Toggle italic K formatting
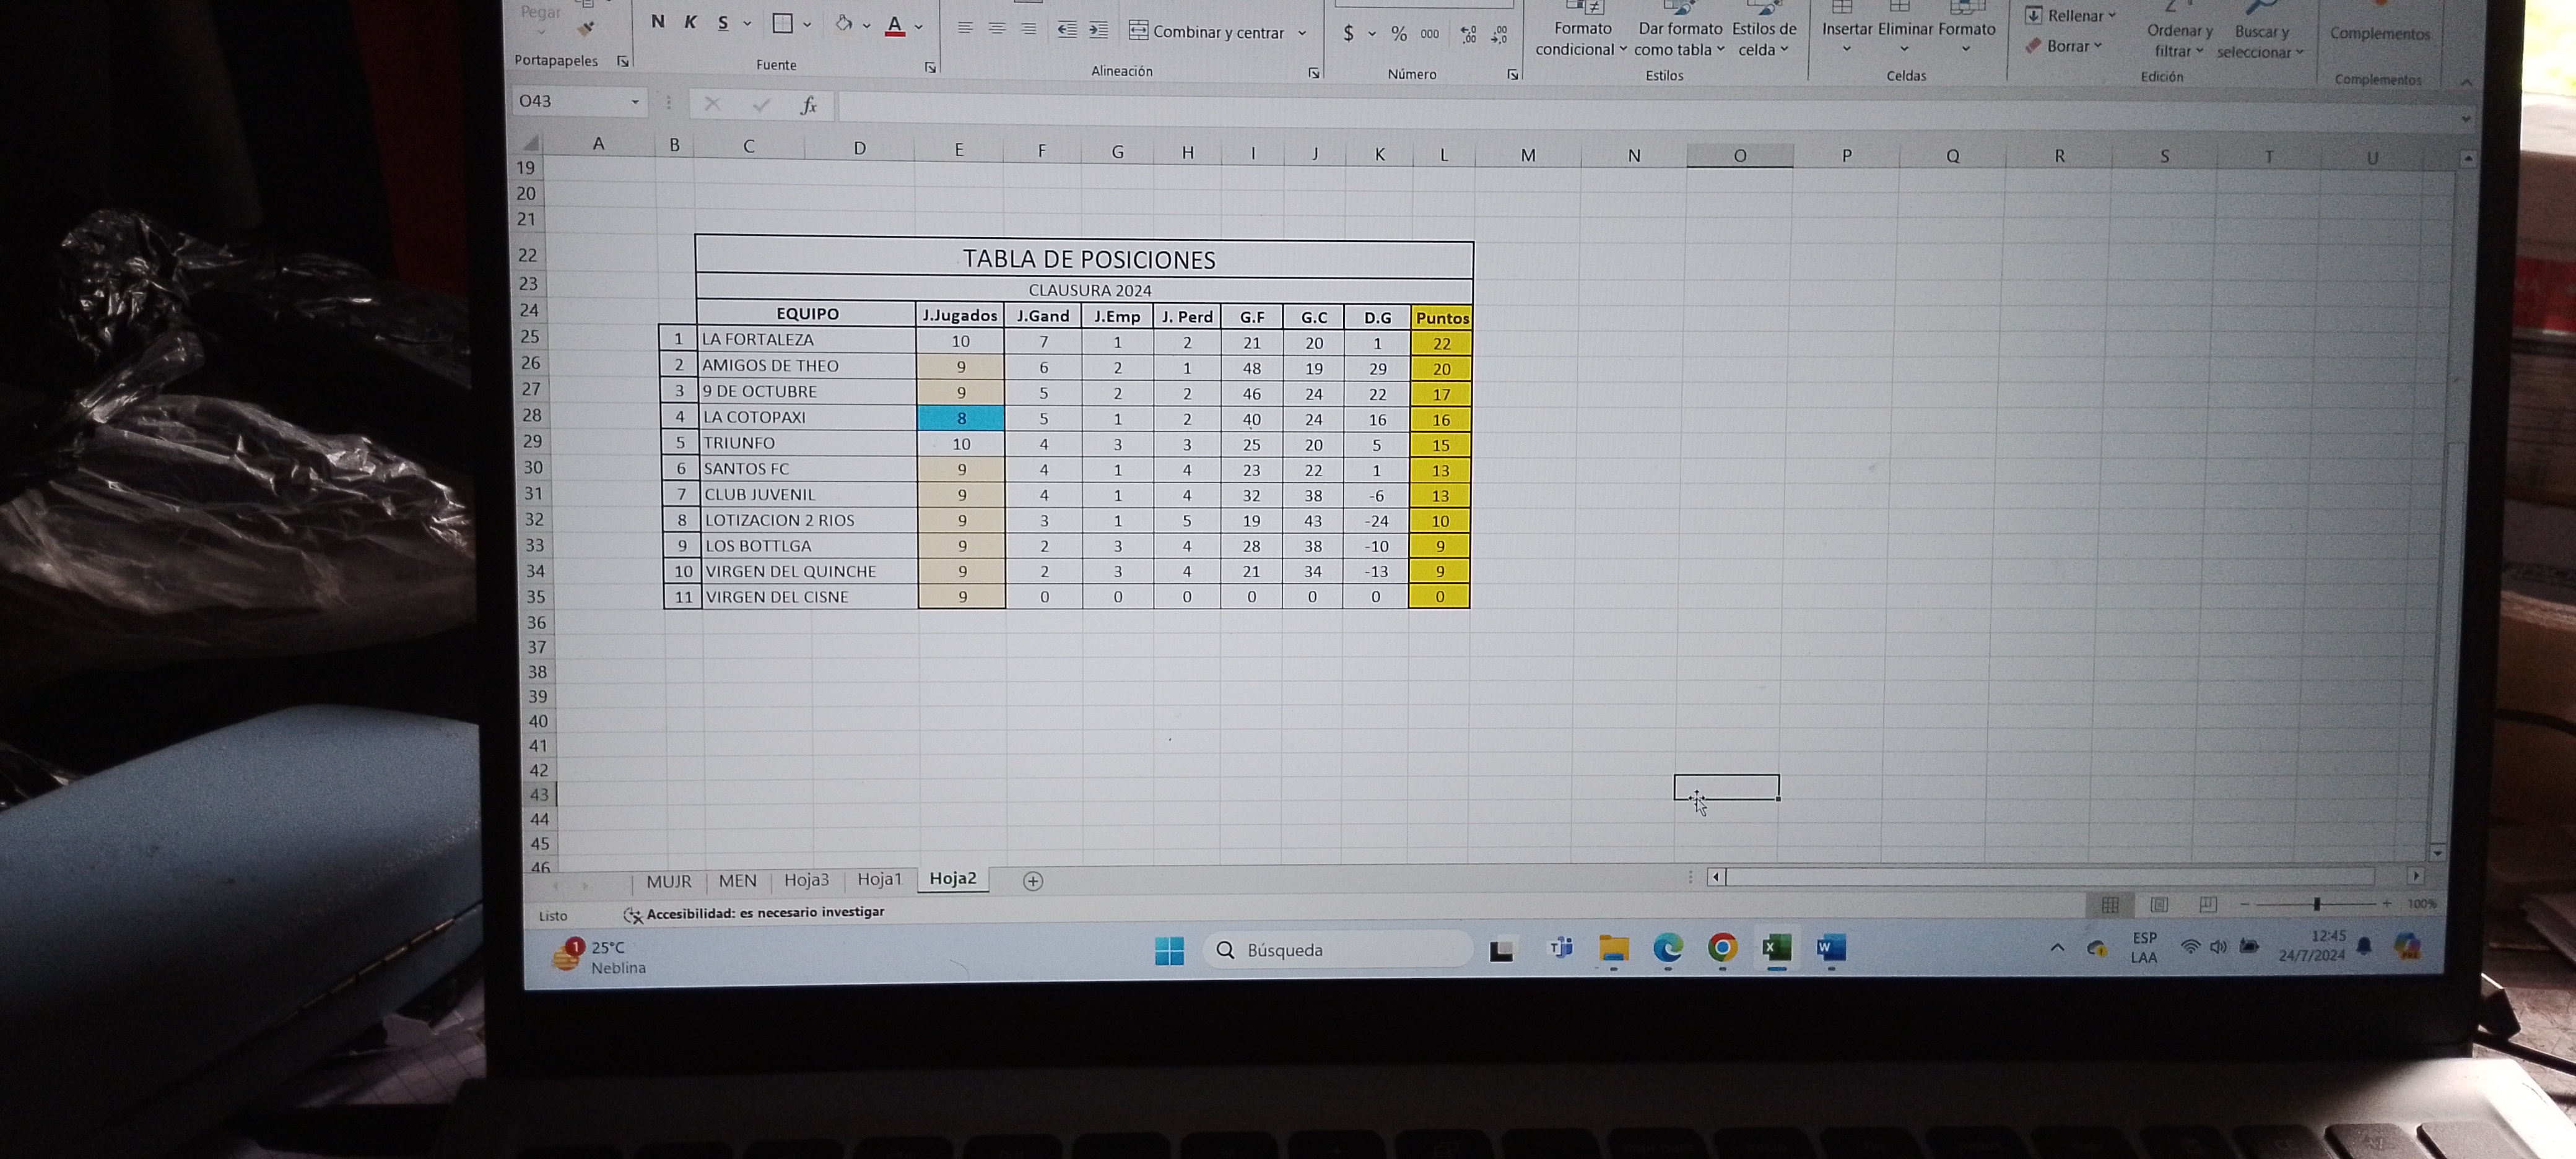 pyautogui.click(x=690, y=22)
